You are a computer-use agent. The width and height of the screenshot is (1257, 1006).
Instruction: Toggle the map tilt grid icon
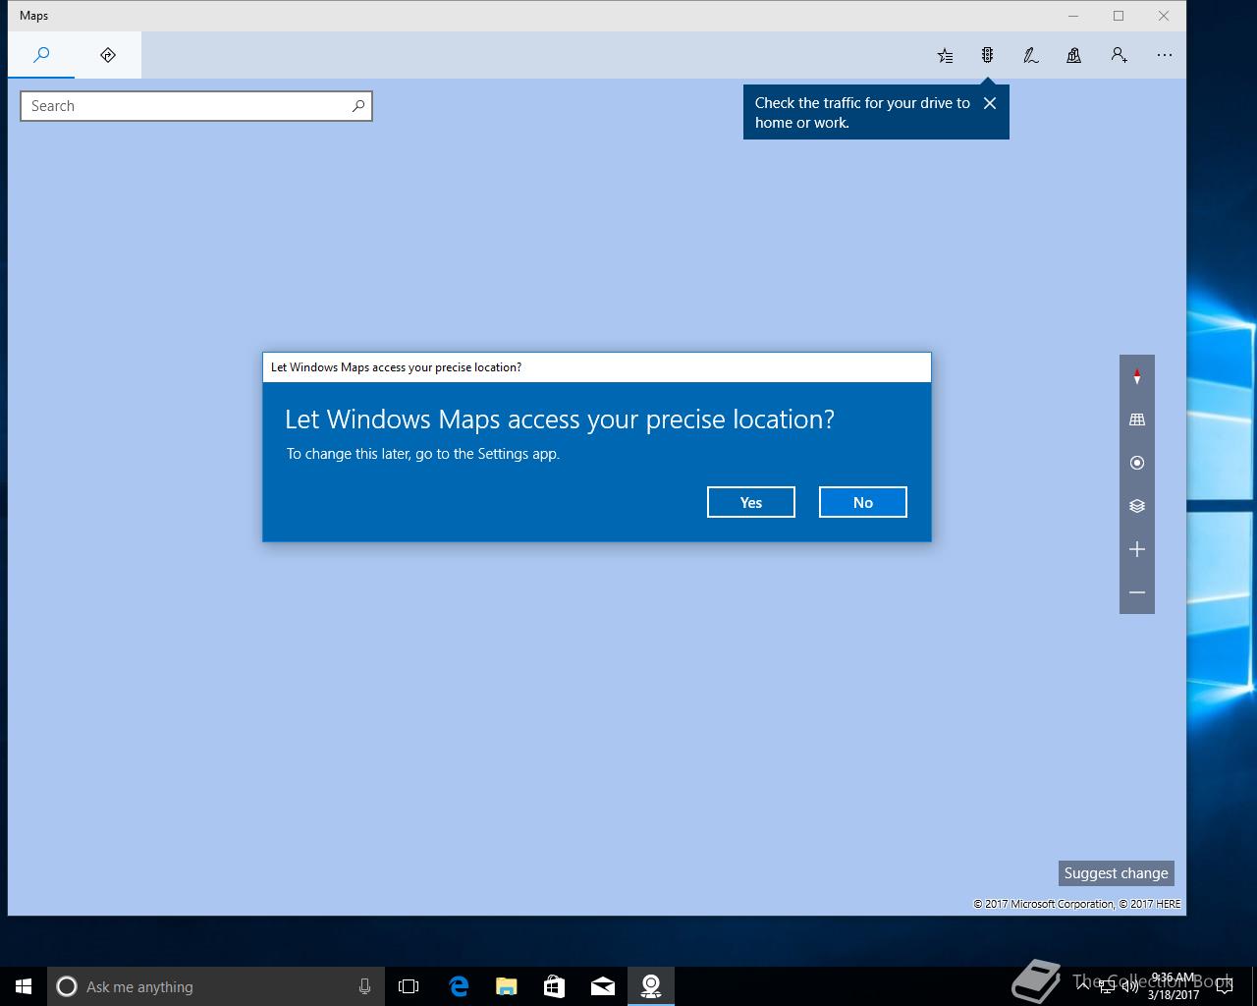[x=1137, y=419]
